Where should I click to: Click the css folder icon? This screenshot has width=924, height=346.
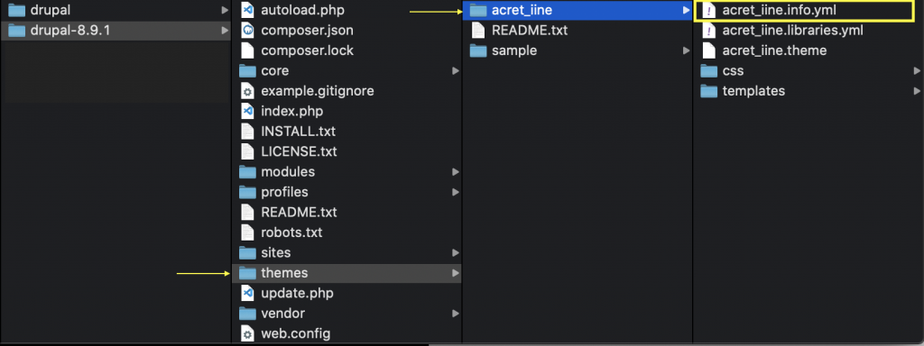click(709, 71)
